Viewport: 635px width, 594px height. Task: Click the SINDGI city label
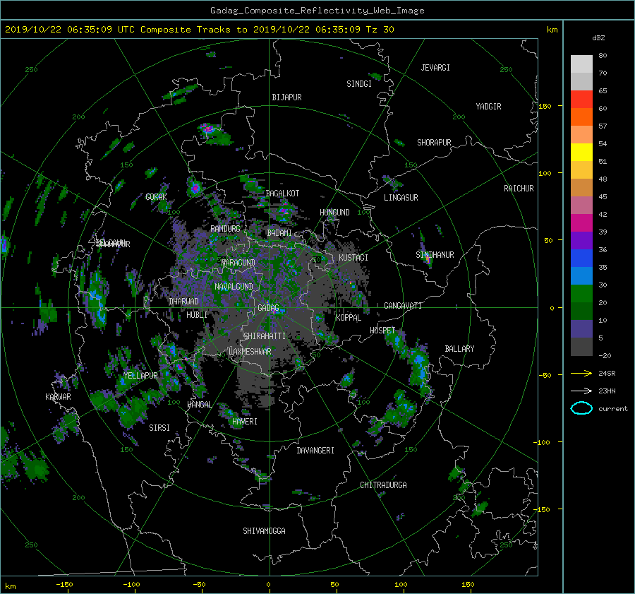[359, 84]
